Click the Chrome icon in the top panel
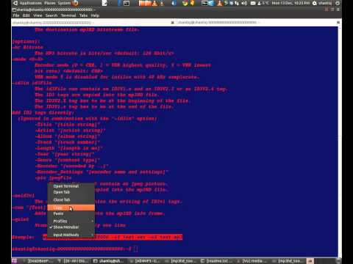The height and width of the screenshot is (264, 353). coord(185,3)
